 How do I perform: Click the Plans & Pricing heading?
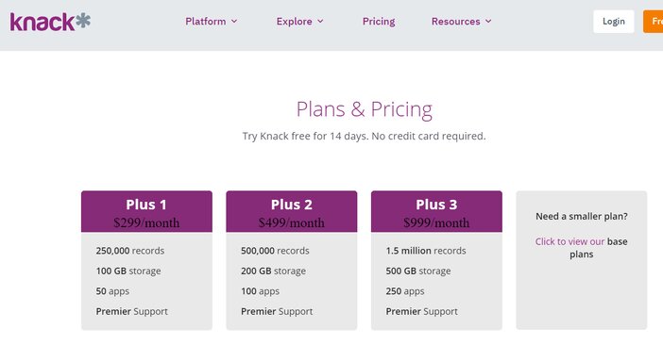[x=364, y=109]
